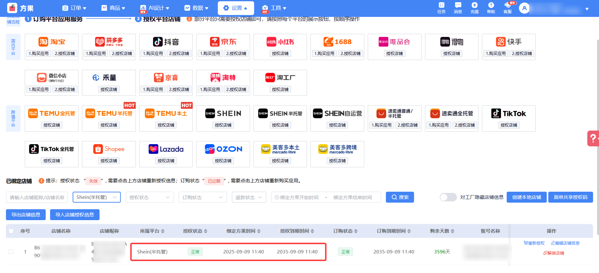Open the 退款状态 filter dropdown
Screen dimensions: 599x273
coord(249,197)
